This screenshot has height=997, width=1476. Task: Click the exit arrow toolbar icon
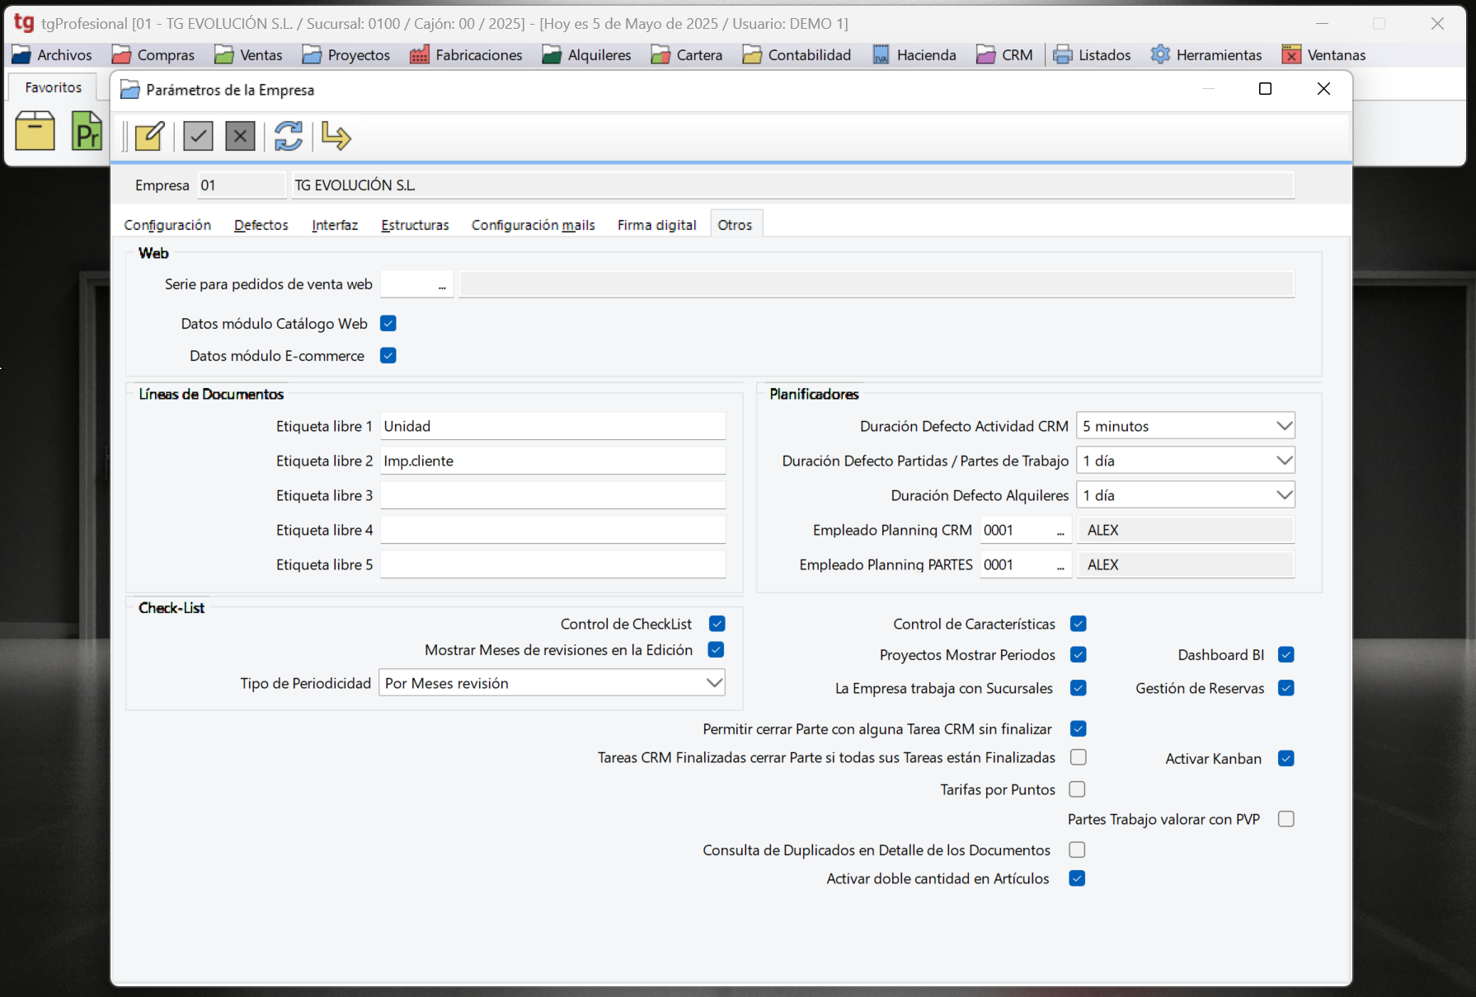click(x=336, y=136)
